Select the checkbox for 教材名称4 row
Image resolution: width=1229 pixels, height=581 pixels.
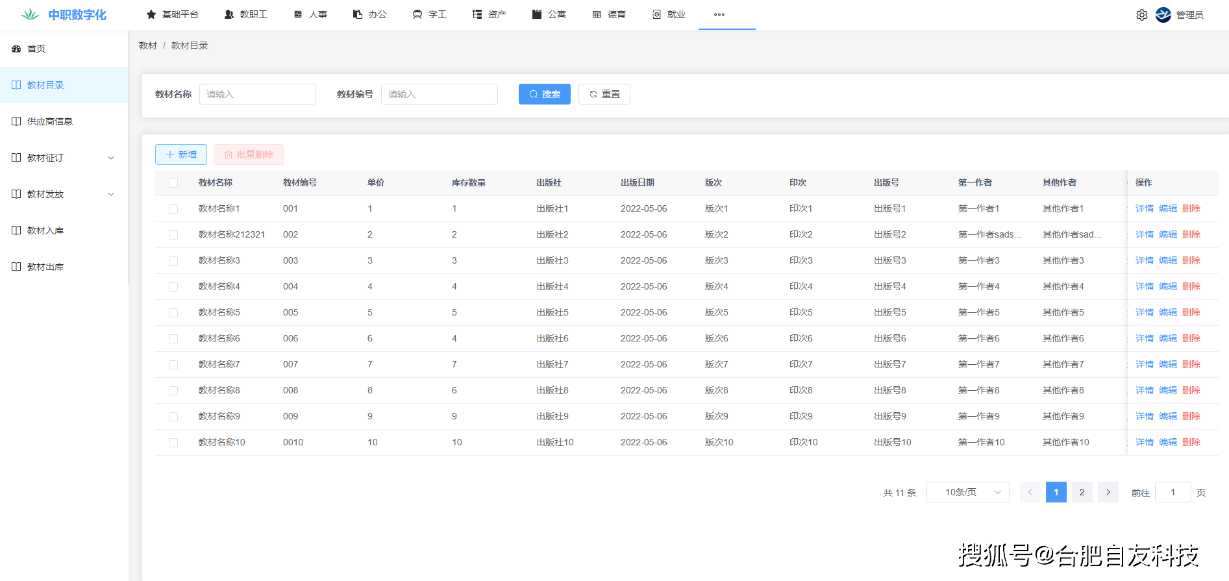tap(173, 287)
